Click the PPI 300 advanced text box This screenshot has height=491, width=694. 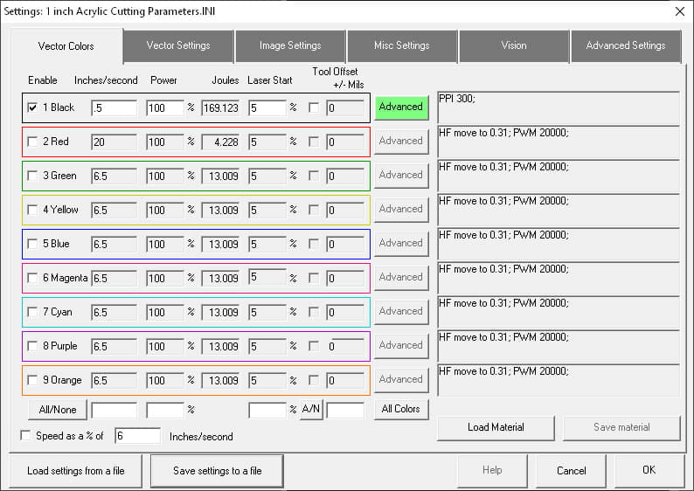559,107
